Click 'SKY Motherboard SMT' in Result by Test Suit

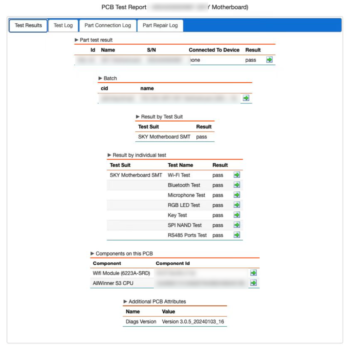pyautogui.click(x=164, y=137)
